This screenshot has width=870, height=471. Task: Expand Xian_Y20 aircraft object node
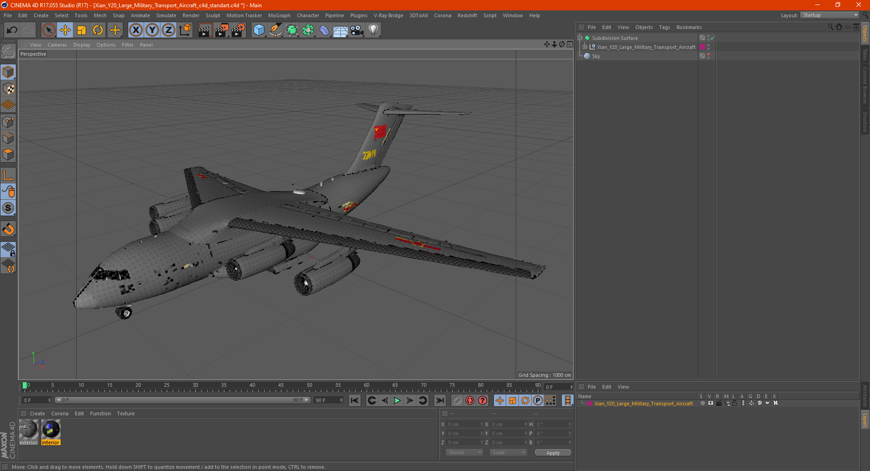585,47
